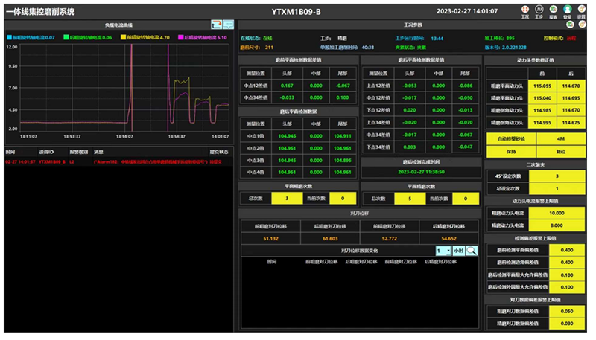Open the hour count dropdown showing 1
Image resolution: width=596 pixels, height=340 pixels.
(443, 251)
